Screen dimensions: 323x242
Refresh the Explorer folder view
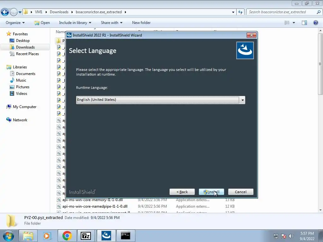pos(240,12)
